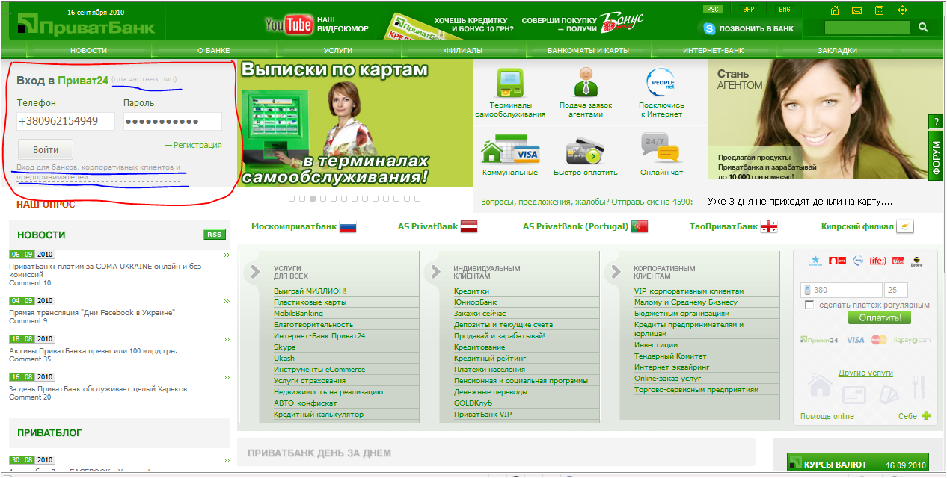The image size is (947, 478).
Task: Click the magnifier search icon
Action: pyautogui.click(x=923, y=27)
